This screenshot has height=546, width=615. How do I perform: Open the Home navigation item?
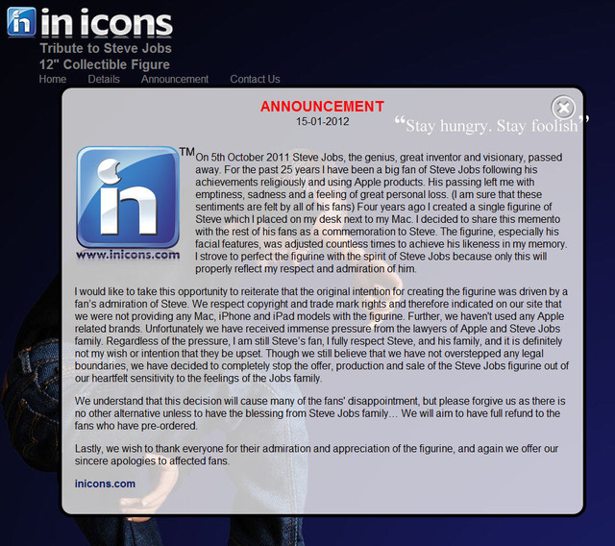[53, 79]
